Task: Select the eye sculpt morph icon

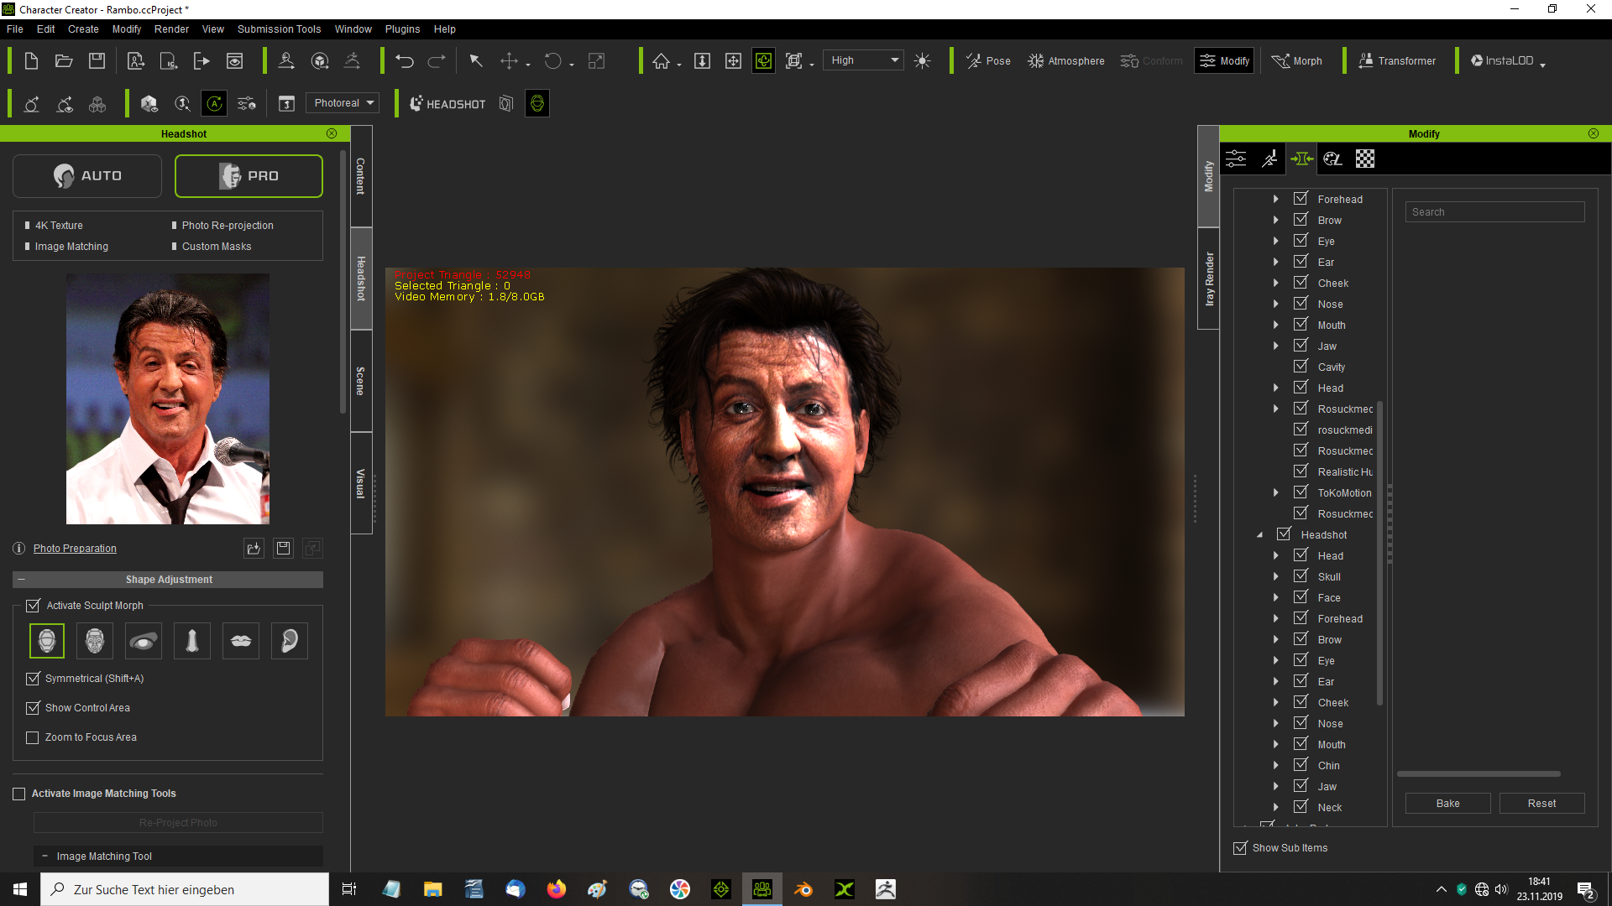Action: (144, 641)
